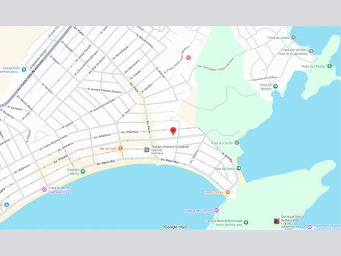
Task: Click the Praia das Pedras green icon
Action: [x=330, y=66]
